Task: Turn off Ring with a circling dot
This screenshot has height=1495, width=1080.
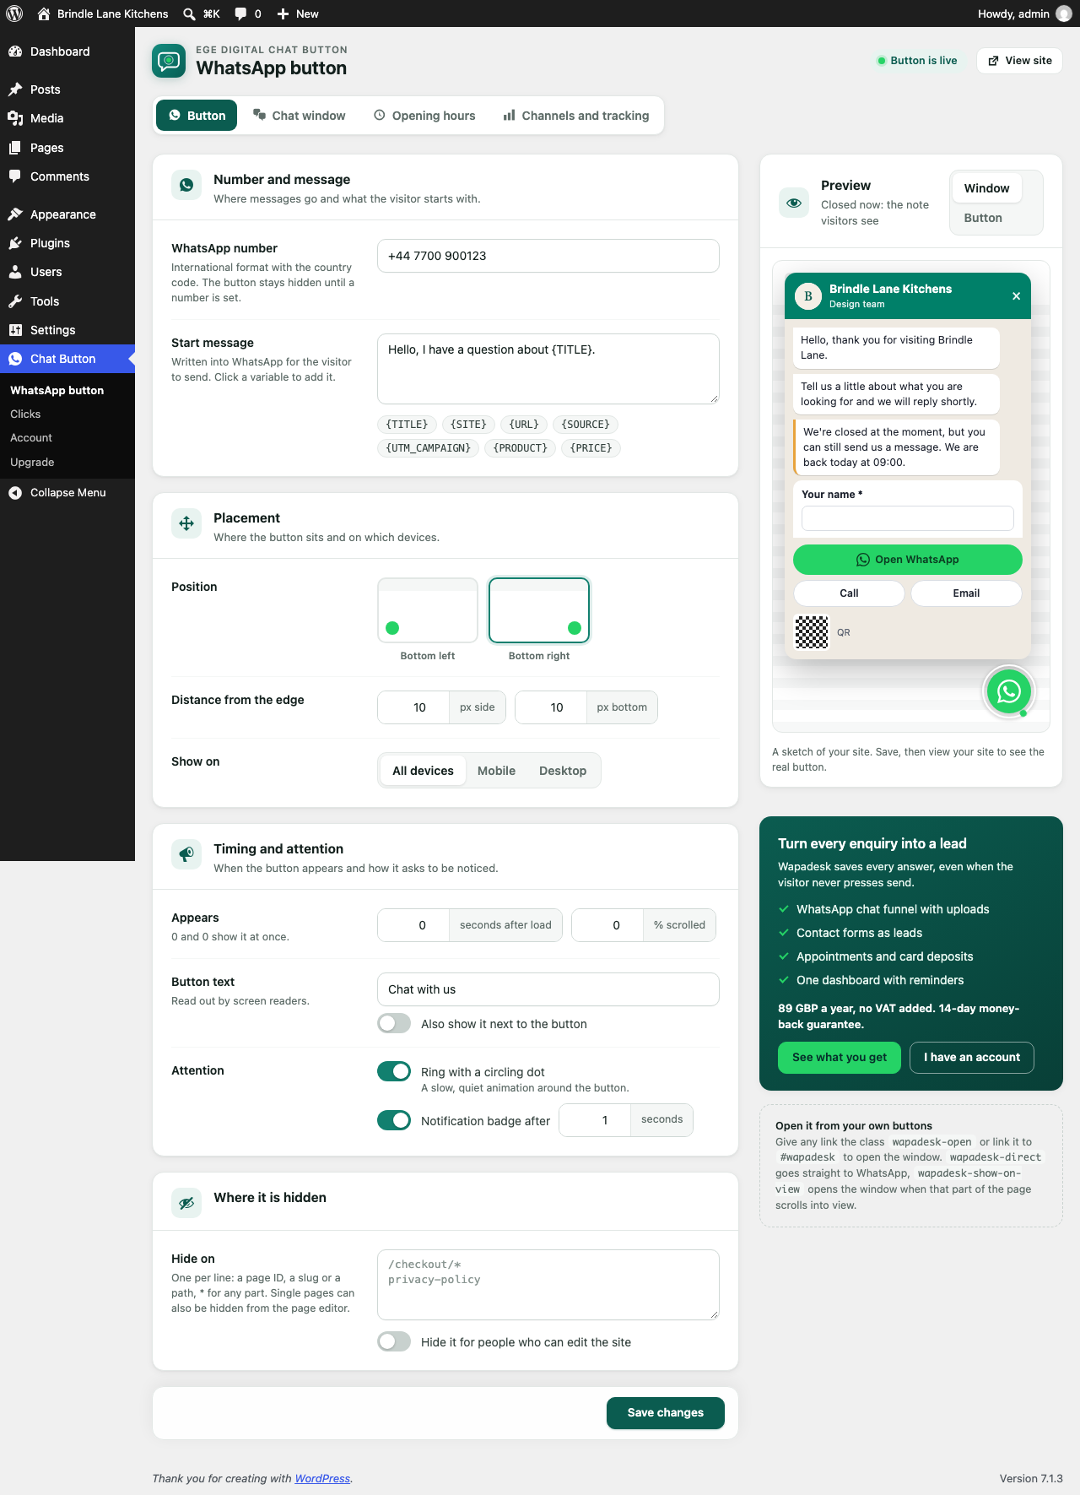Action: [394, 1071]
